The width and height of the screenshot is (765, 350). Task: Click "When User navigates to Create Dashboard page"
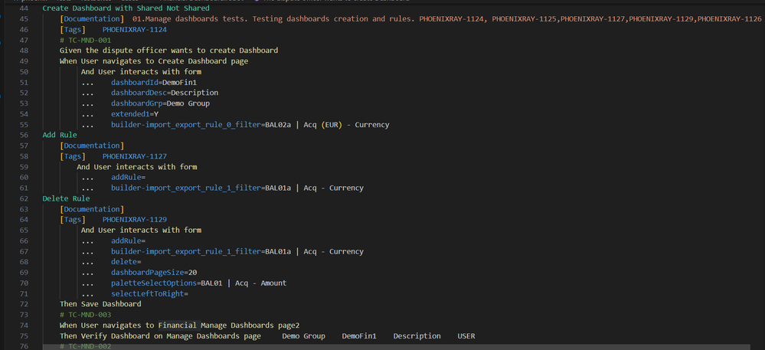154,61
